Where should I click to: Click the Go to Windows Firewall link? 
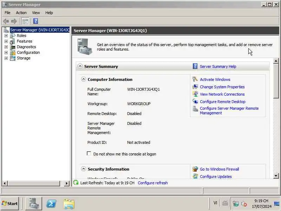click(x=219, y=169)
